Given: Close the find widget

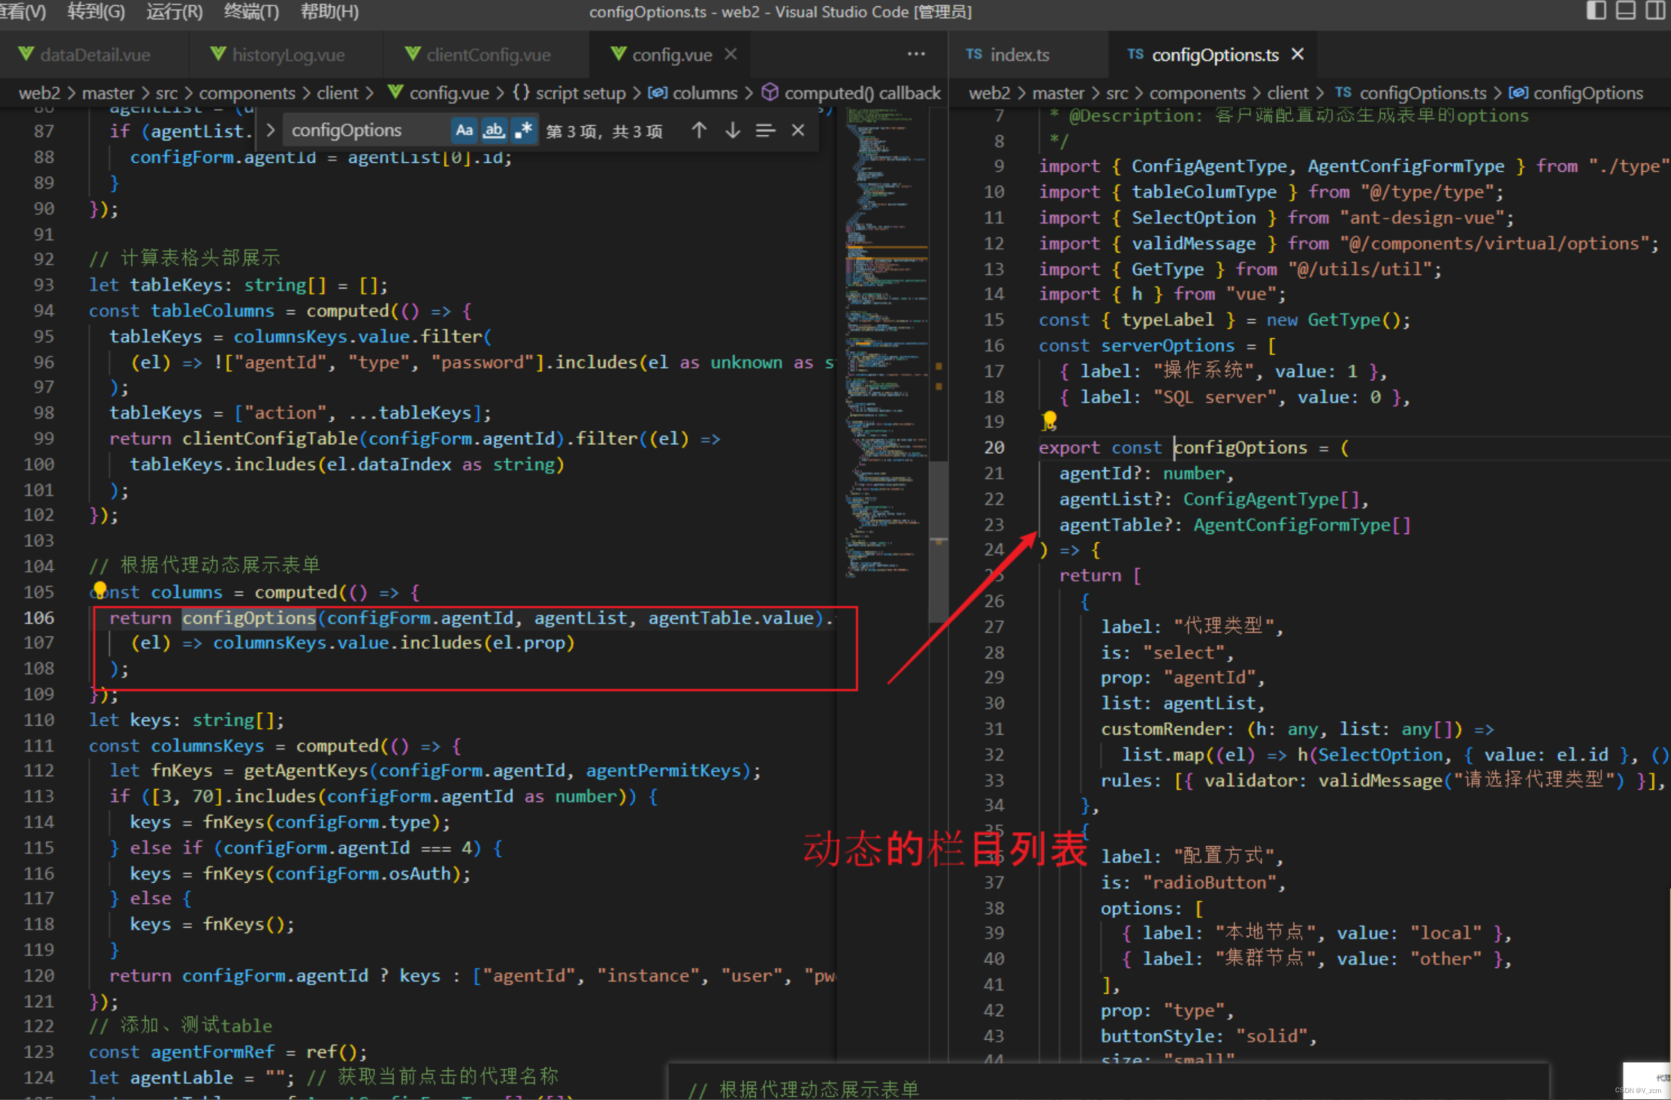Looking at the screenshot, I should click(x=797, y=131).
